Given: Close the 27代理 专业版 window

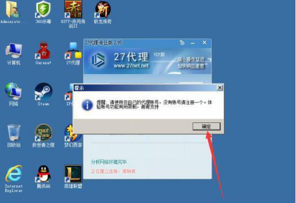Looking at the screenshot, I should 204,43.
